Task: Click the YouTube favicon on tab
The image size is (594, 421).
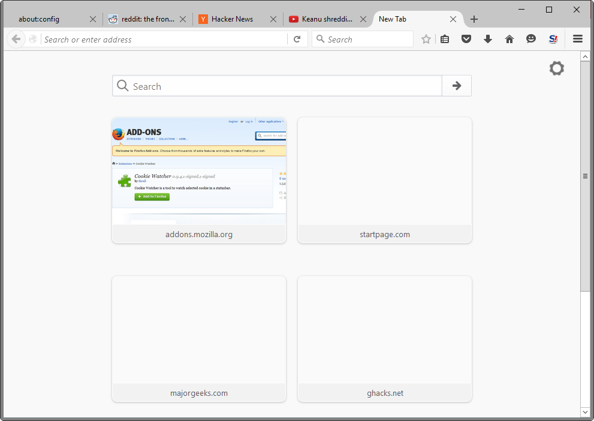Action: click(294, 19)
